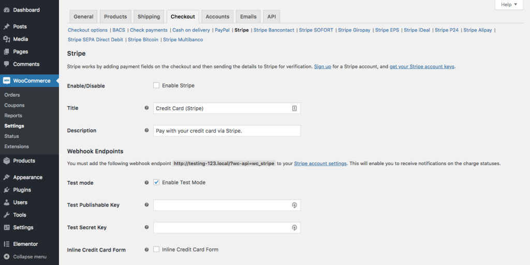Open the Stripe account settings link
Screen dimensions: 530x265
point(320,164)
